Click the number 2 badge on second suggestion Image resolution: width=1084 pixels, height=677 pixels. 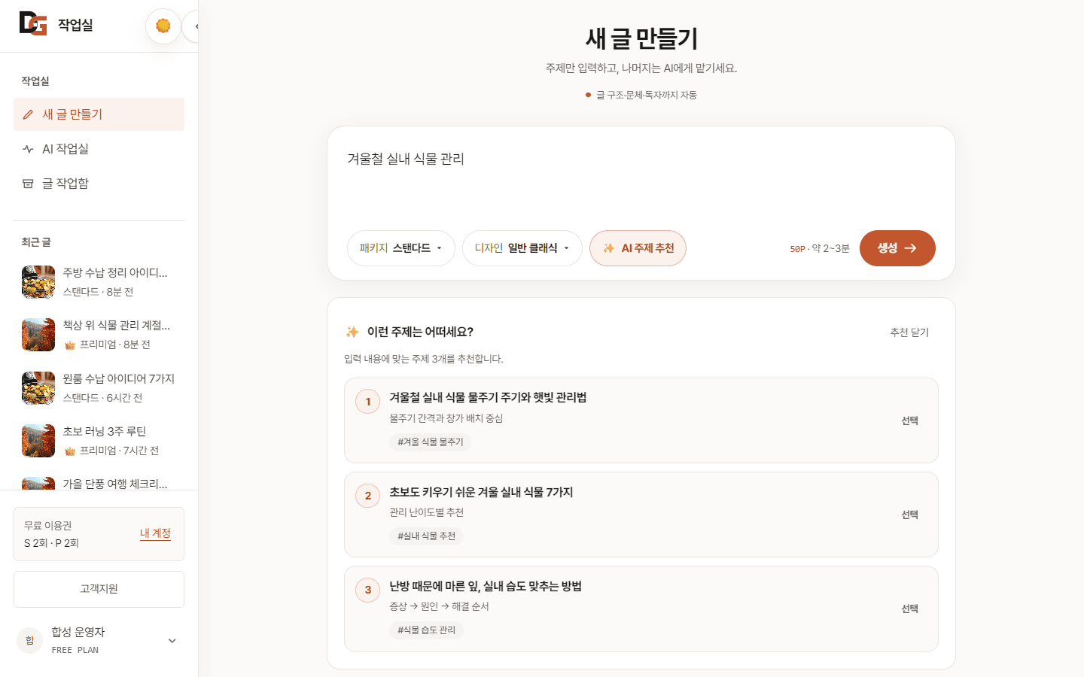[x=367, y=496]
